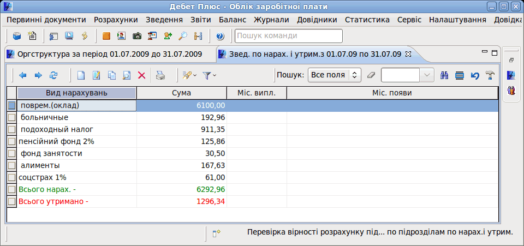The height and width of the screenshot is (246, 524).
Task: Tick checkbox for Всього утримано row
Action: (x=11, y=202)
